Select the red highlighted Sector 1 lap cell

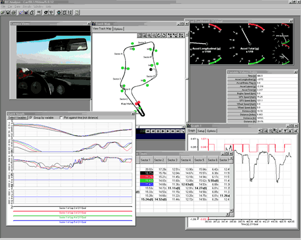146,177
